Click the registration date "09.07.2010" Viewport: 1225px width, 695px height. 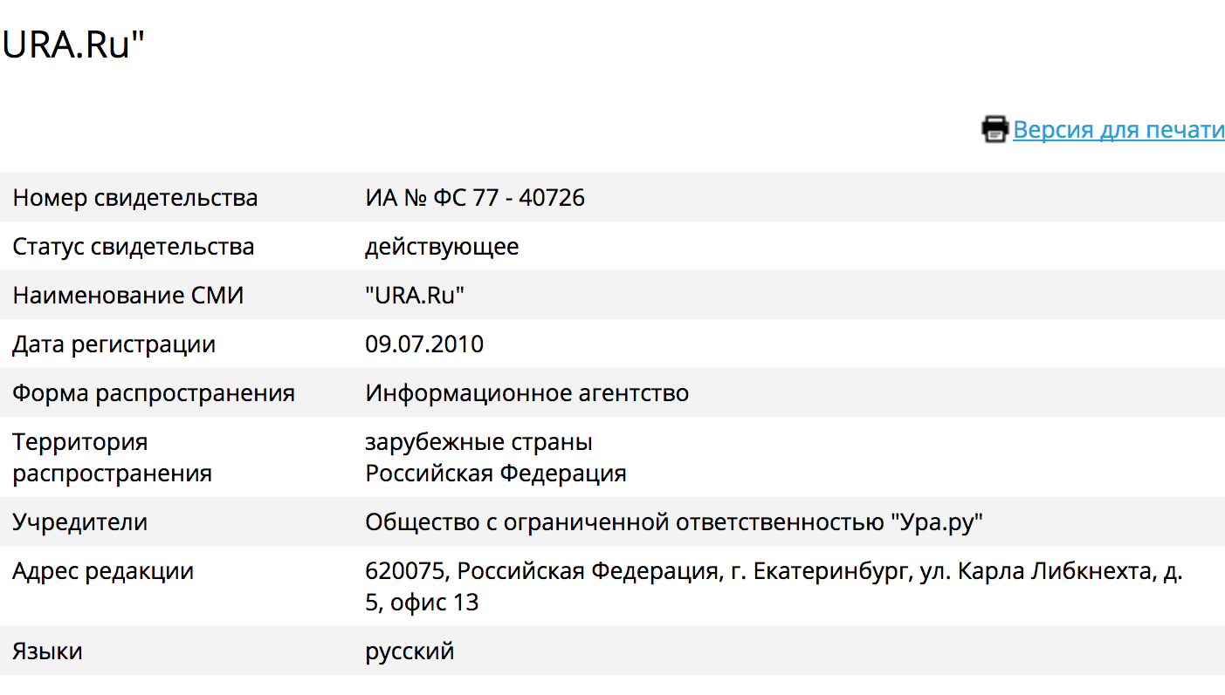(x=424, y=344)
